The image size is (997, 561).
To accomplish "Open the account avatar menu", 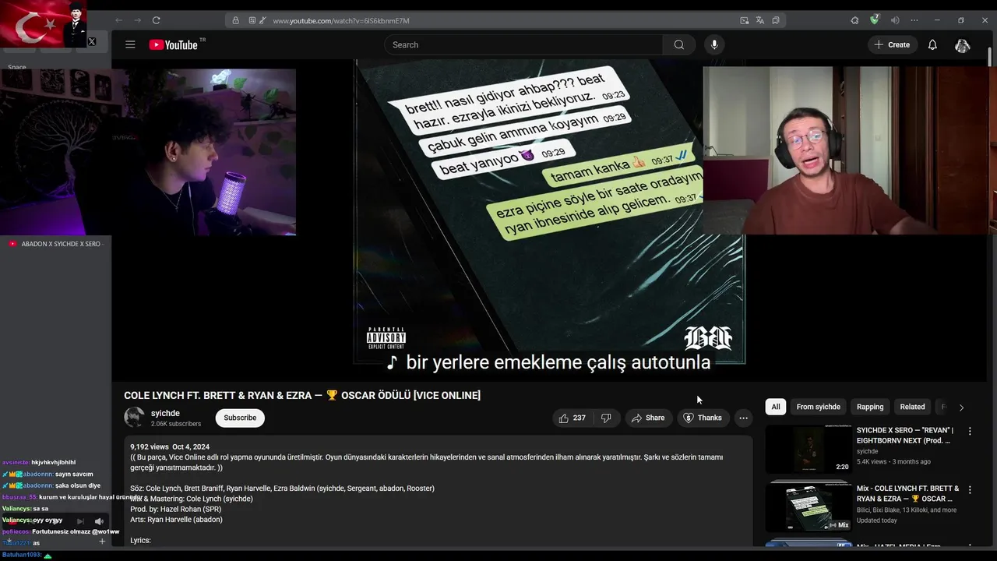I will [962, 44].
